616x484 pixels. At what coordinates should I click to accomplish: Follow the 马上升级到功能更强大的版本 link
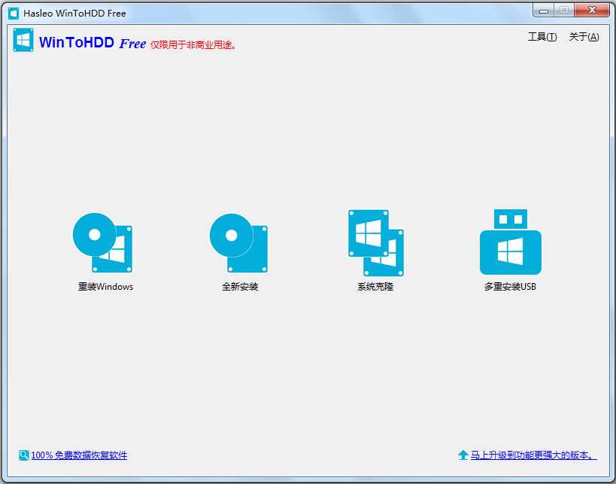coord(533,455)
